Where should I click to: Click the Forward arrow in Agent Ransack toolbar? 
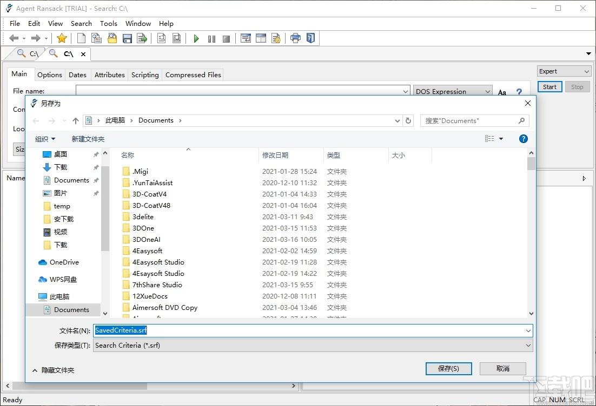pyautogui.click(x=36, y=38)
